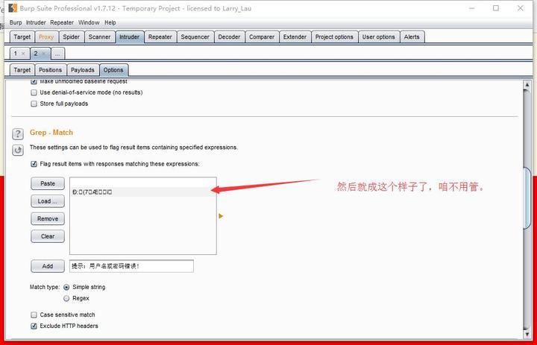This screenshot has height=345, width=537.
Task: Open the Positions sub-tab
Action: pos(51,70)
